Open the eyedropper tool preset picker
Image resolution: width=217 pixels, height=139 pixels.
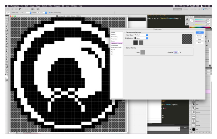click(8, 13)
